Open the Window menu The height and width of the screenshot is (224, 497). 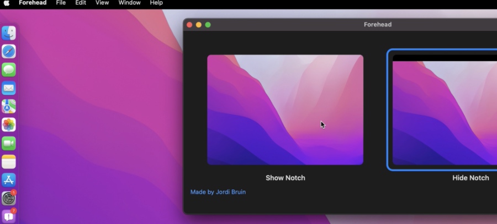[129, 3]
